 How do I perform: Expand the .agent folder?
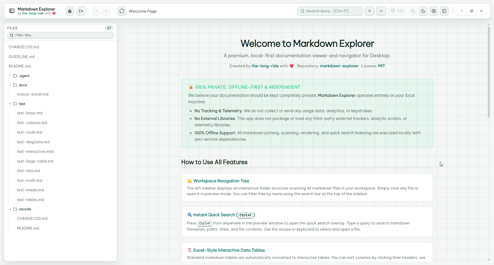click(10, 75)
